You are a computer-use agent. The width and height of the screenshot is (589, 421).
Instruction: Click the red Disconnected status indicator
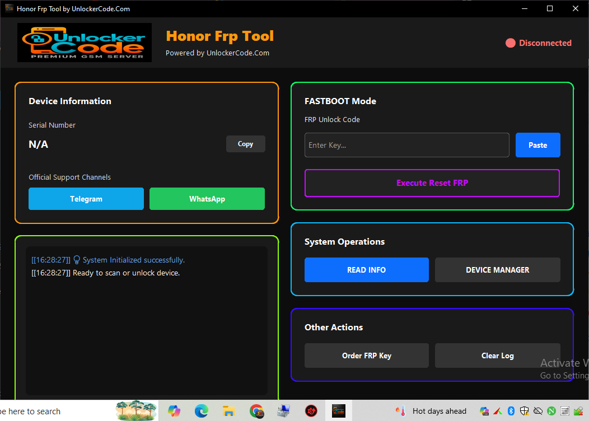coord(539,43)
